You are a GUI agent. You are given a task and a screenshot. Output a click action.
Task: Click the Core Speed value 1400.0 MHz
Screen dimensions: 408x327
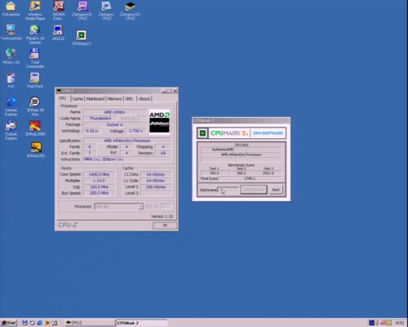tap(99, 174)
